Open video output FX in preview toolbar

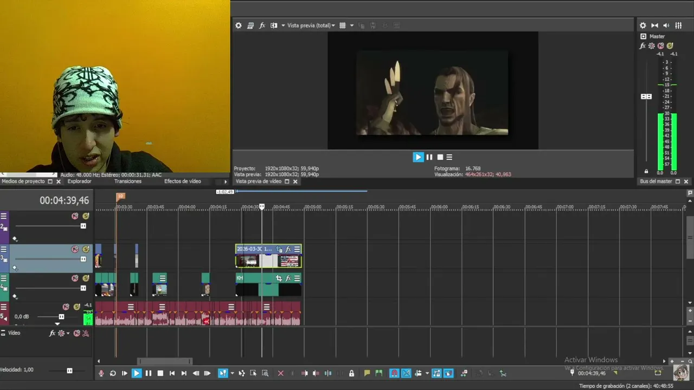coord(262,25)
